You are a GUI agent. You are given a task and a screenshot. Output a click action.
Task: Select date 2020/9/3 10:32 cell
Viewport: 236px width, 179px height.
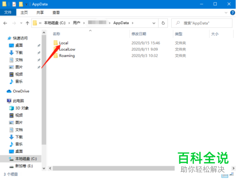(x=144, y=56)
